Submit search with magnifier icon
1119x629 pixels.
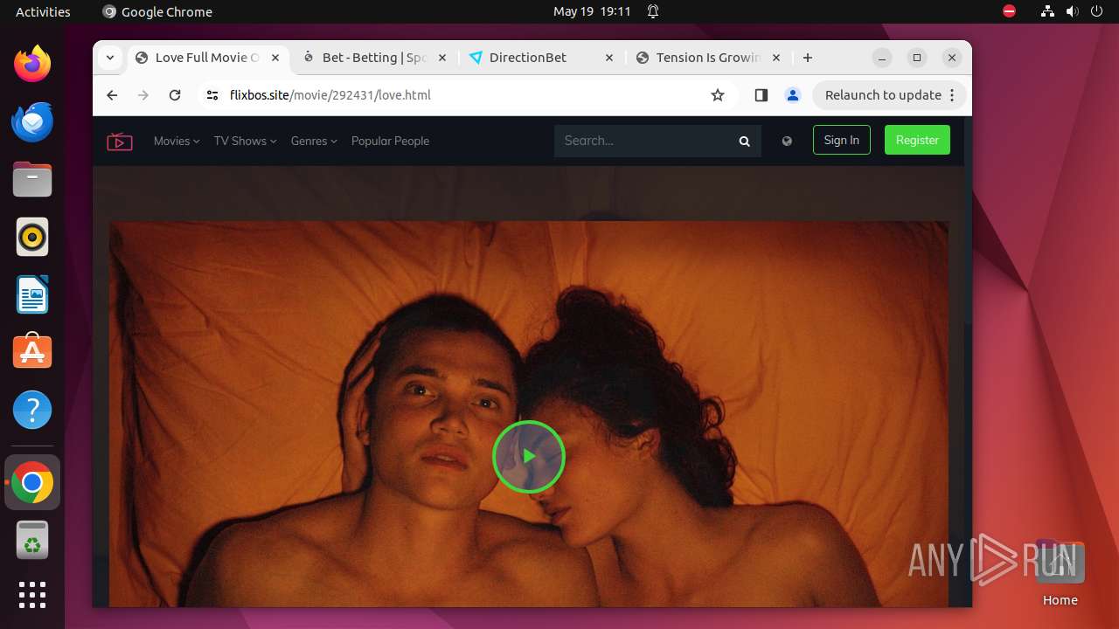pos(745,141)
